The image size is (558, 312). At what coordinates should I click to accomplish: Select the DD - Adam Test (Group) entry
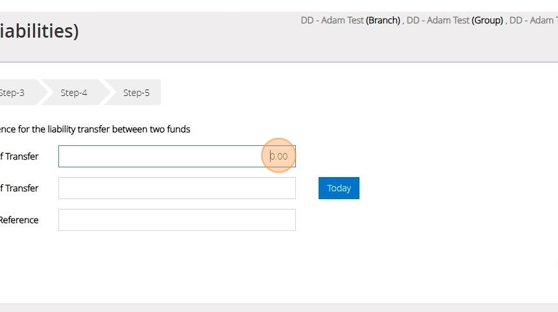[454, 21]
